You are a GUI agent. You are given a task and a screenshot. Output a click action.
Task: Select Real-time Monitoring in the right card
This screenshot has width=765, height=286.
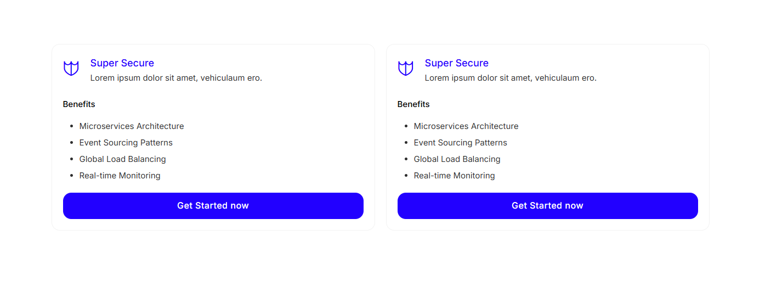coord(455,176)
